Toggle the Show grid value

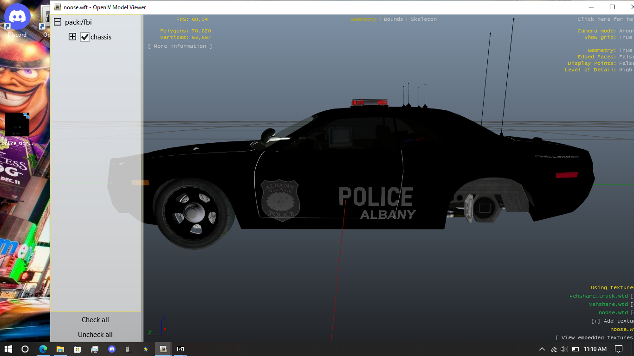(x=625, y=38)
